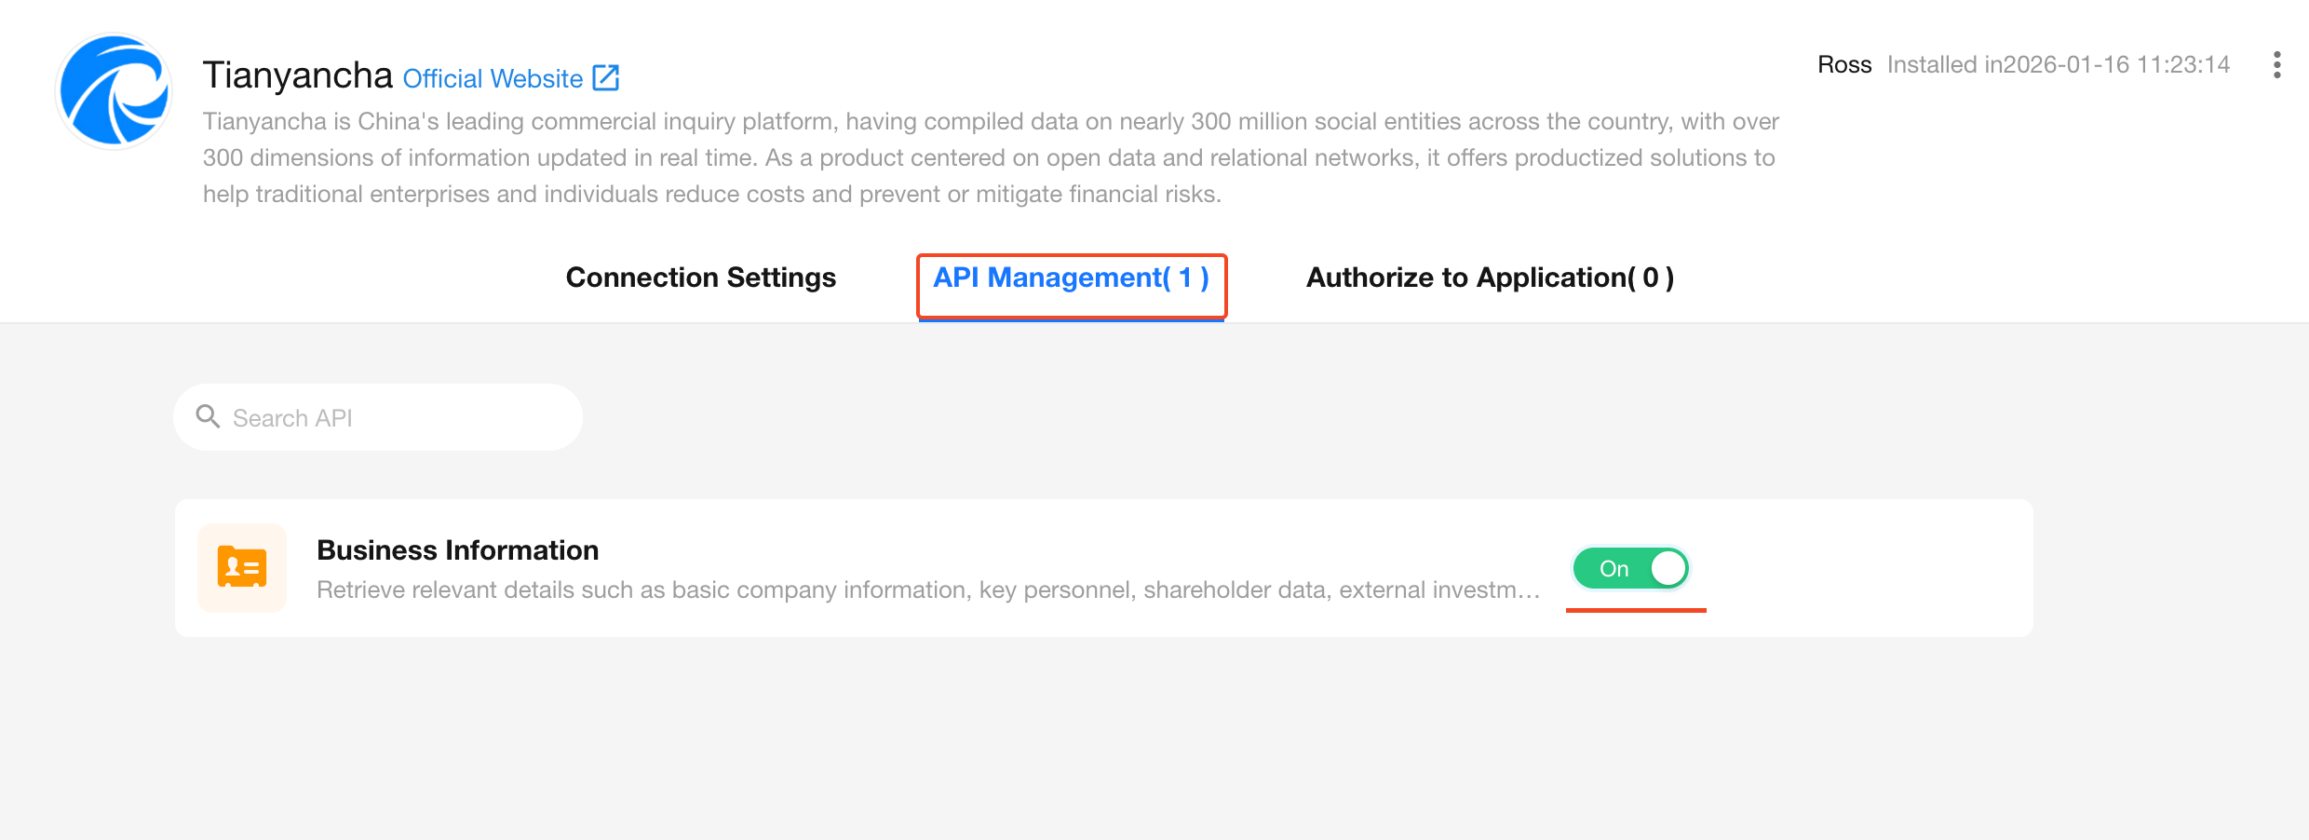The height and width of the screenshot is (840, 2309).
Task: Click the magnifier icon in the search box
Action: pyautogui.click(x=208, y=416)
